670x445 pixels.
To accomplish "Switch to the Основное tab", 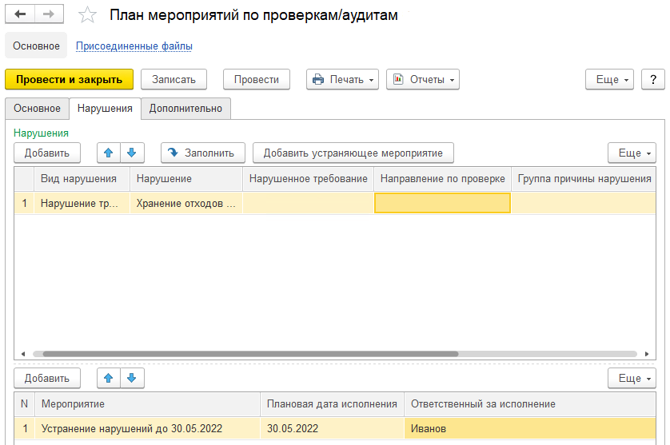I will [37, 109].
